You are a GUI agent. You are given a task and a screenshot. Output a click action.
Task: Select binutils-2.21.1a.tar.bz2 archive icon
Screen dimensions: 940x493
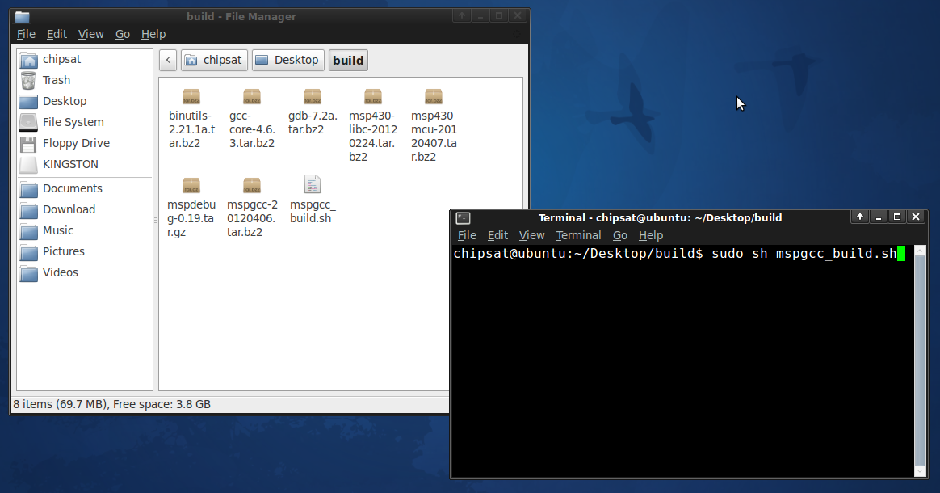coord(191,96)
